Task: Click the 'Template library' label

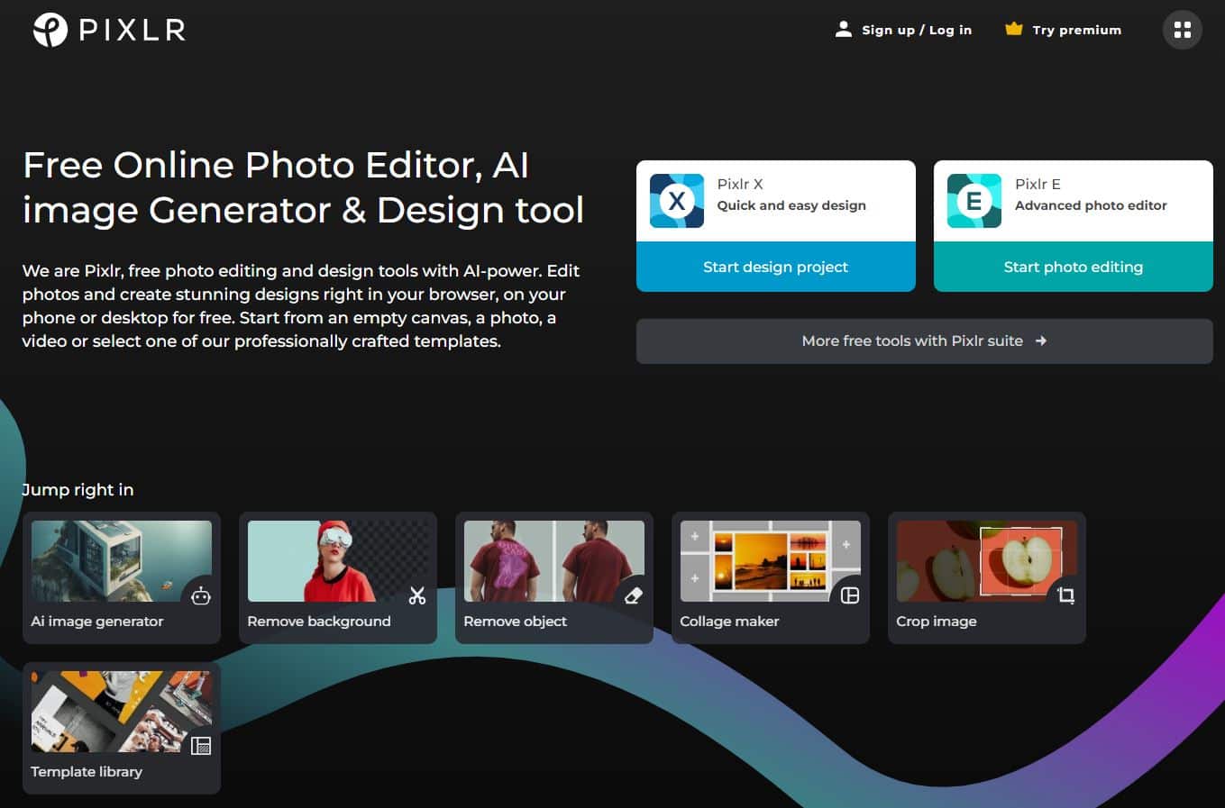Action: [x=87, y=772]
